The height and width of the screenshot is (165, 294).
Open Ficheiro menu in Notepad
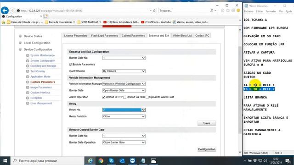pos(249,11)
